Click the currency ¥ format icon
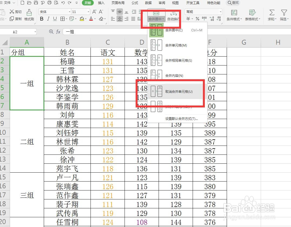This screenshot has height=227, width=291. 188,18
